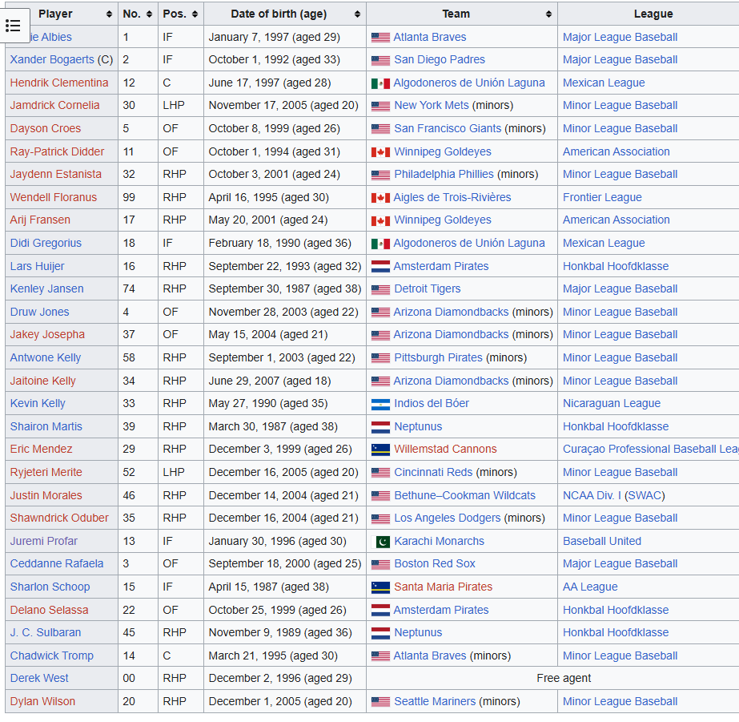Click the Mexico flag in Didi Gregorius row
The height and width of the screenshot is (722, 739).
[380, 244]
